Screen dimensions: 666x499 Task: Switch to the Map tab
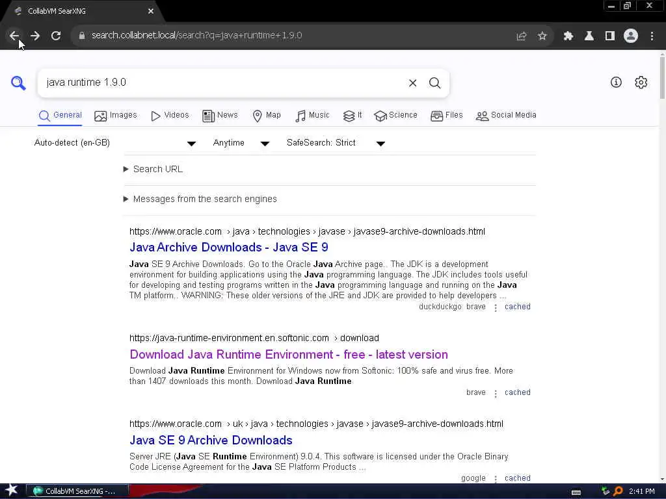267,116
